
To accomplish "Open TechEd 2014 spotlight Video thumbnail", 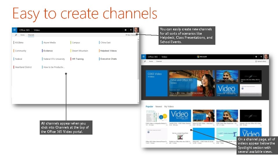I will [x=227, y=90].
